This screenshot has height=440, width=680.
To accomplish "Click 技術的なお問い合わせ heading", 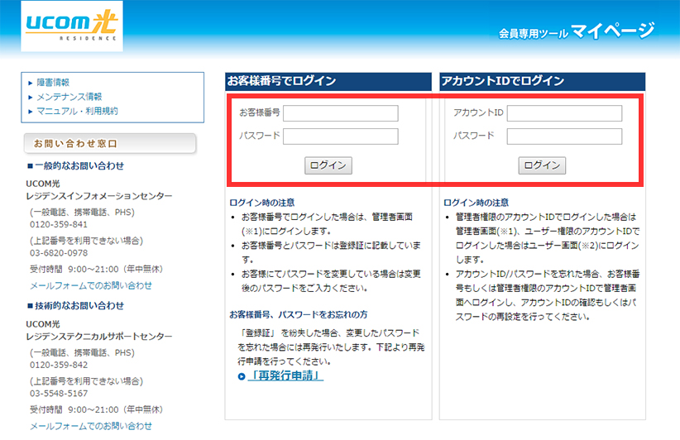I will (x=75, y=306).
